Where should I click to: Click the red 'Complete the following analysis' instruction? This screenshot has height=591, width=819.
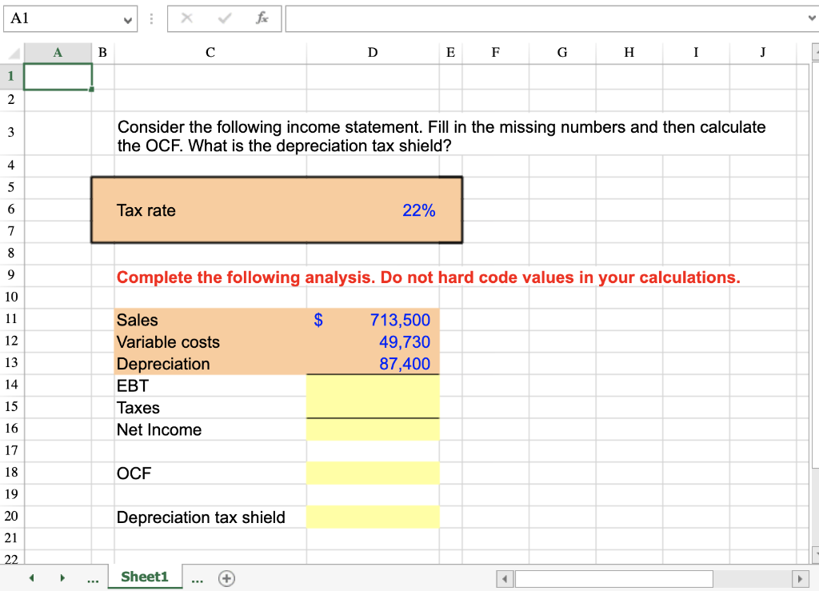click(x=429, y=278)
